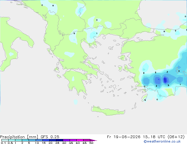Screen dimensions: 187x144
Task: Click the date "19-06-2026"
Action: point(127,137)
